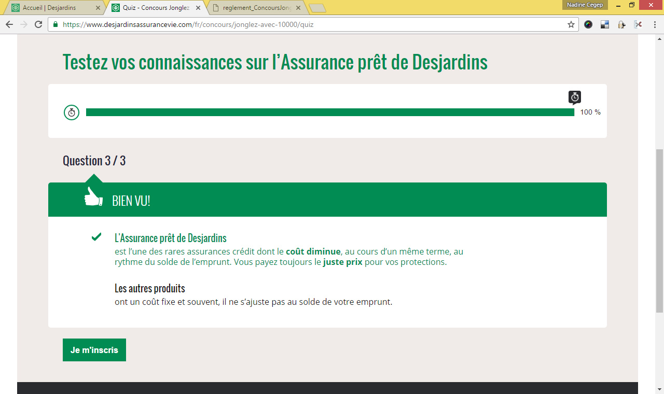664x394 pixels.
Task: Click the "100 %" progress value
Action: point(590,112)
